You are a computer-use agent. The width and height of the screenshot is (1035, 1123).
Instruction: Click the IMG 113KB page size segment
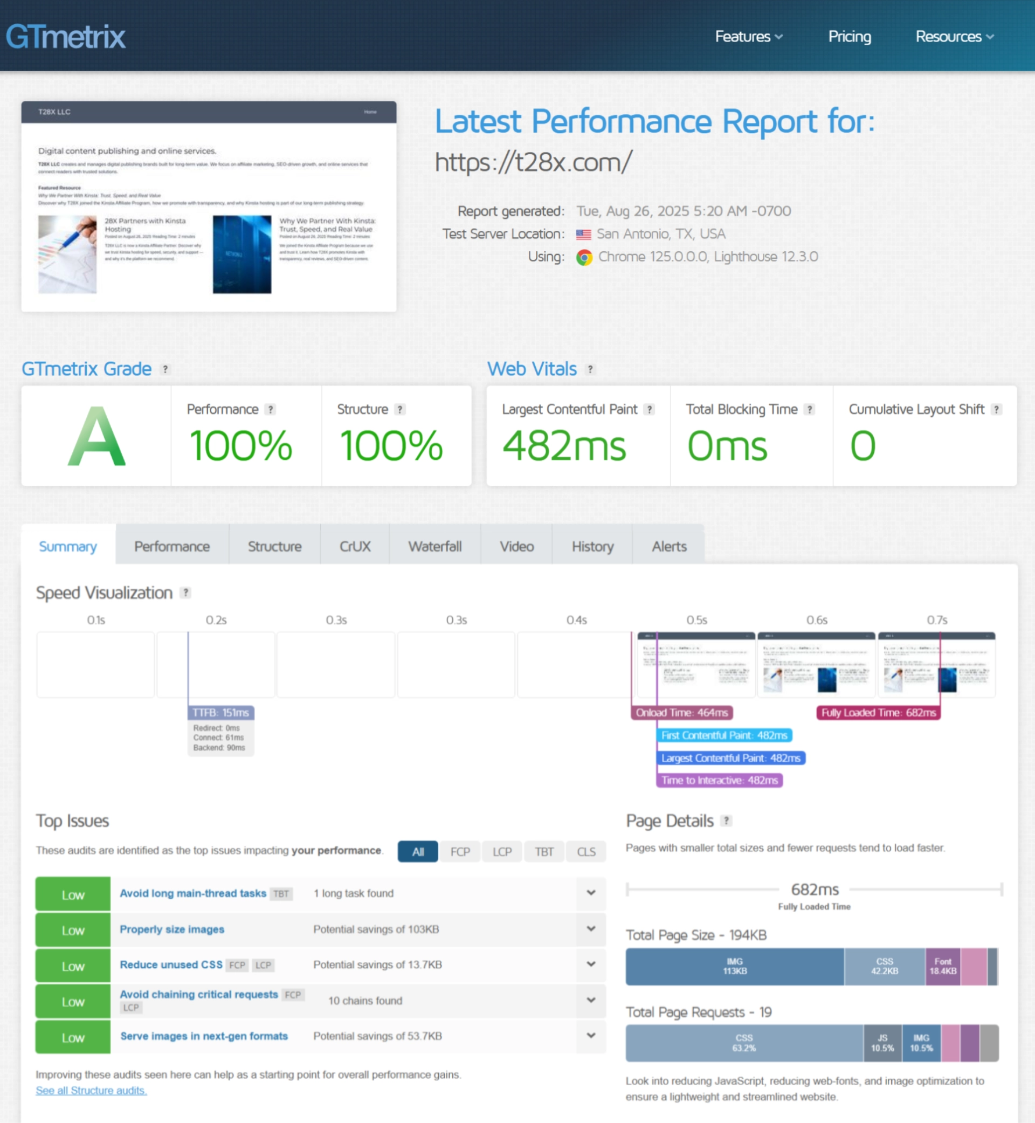[735, 966]
